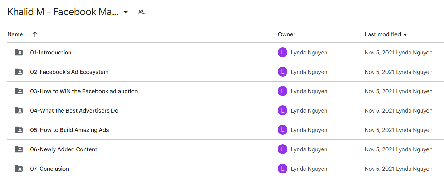Click the folder icon for 04-What the Best Advertisers Do
Screen dimensions: 444x191
[19, 111]
